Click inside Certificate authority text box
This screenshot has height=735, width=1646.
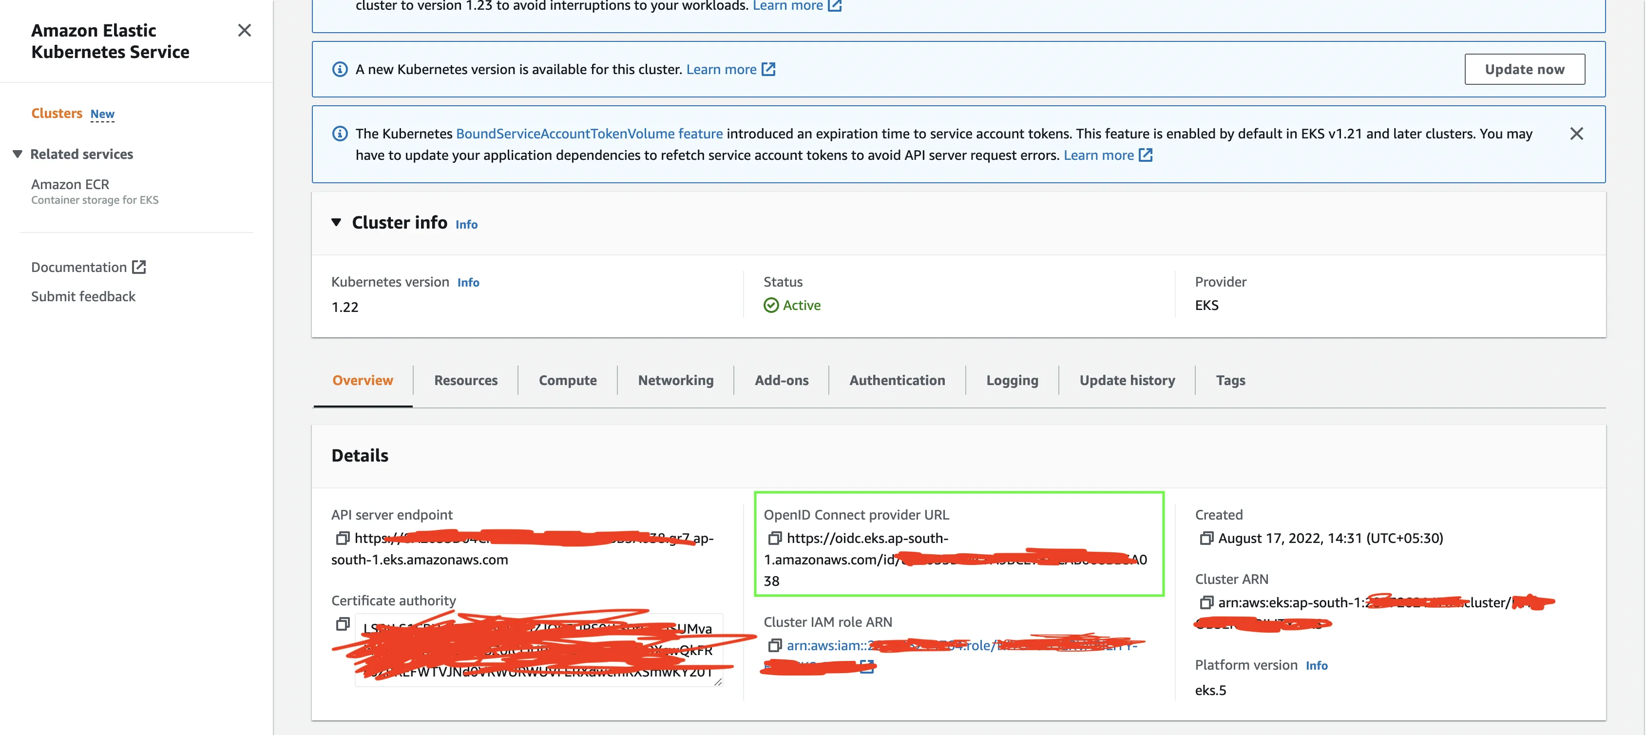click(x=538, y=650)
